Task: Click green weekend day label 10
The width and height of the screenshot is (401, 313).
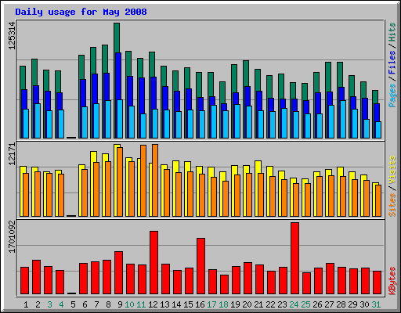Action: tap(129, 304)
